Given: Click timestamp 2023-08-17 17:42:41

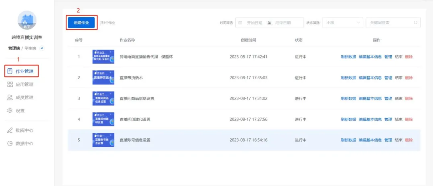Looking at the screenshot, I should [x=249, y=57].
